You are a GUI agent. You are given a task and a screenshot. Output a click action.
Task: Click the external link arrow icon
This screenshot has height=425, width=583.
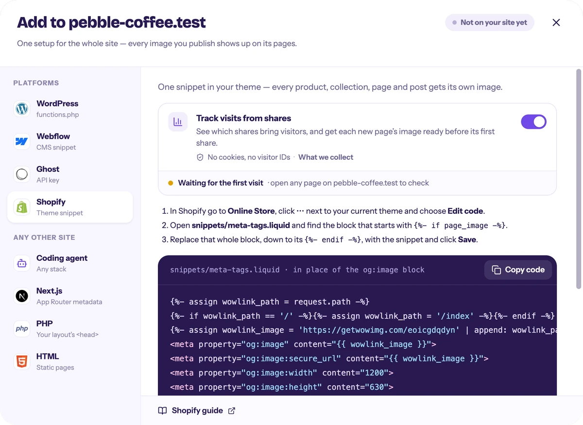pyautogui.click(x=232, y=411)
